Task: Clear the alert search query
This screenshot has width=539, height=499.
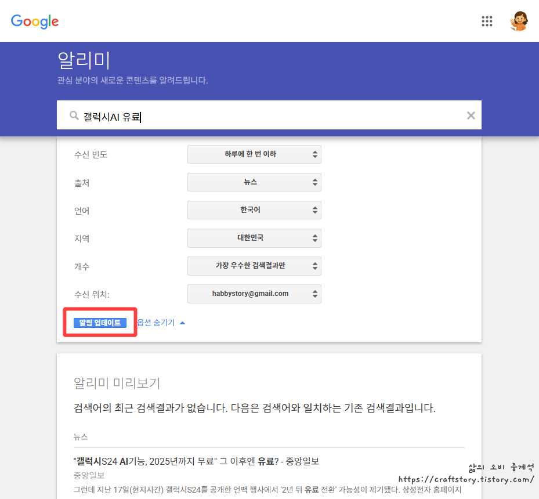Action: coord(471,115)
